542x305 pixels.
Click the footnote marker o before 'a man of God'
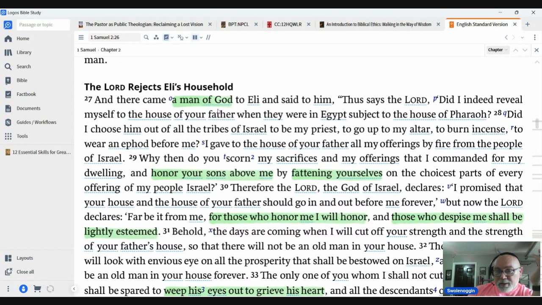170,99
